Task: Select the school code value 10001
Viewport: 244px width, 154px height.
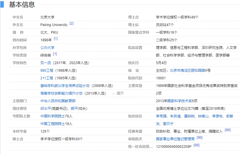Action: (161, 78)
